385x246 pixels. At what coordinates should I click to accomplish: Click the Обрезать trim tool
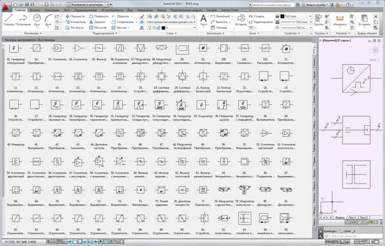click(x=120, y=16)
